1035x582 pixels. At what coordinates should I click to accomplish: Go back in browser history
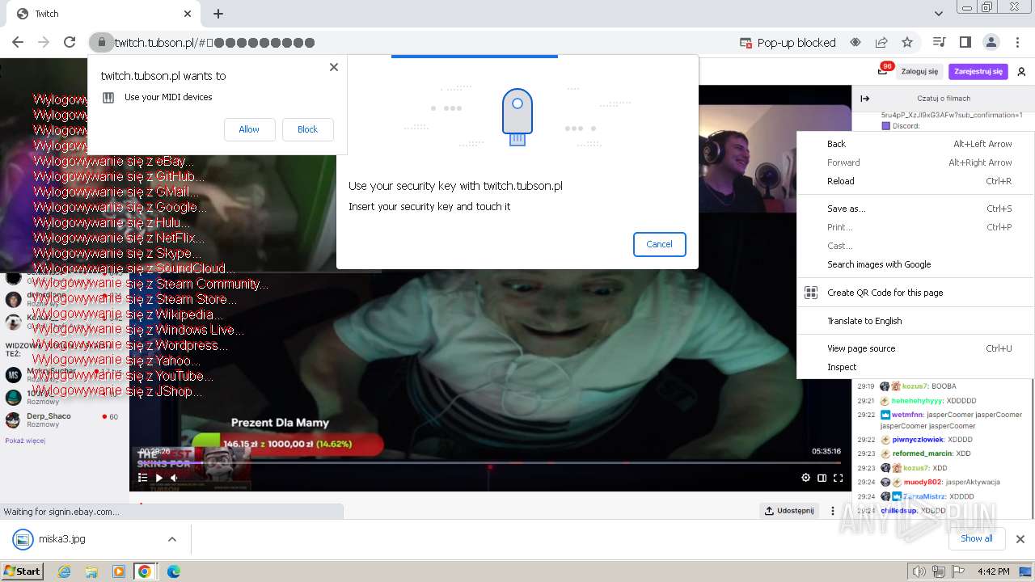(x=18, y=42)
